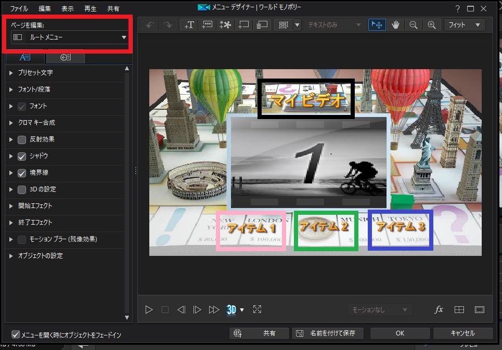Screen dimensions: 502x350
Task: Open the ルート メニュー page dropdown
Action: point(70,37)
